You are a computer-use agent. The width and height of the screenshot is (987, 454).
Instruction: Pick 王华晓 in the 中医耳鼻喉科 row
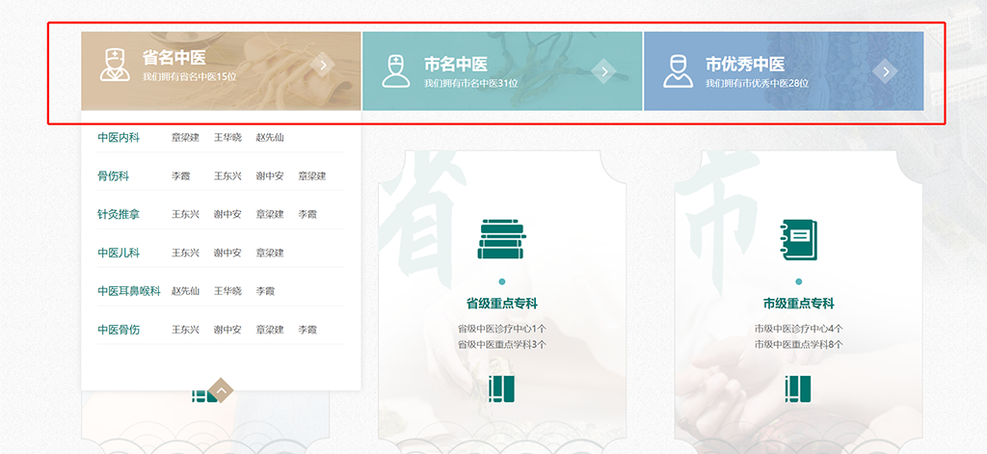(x=227, y=291)
